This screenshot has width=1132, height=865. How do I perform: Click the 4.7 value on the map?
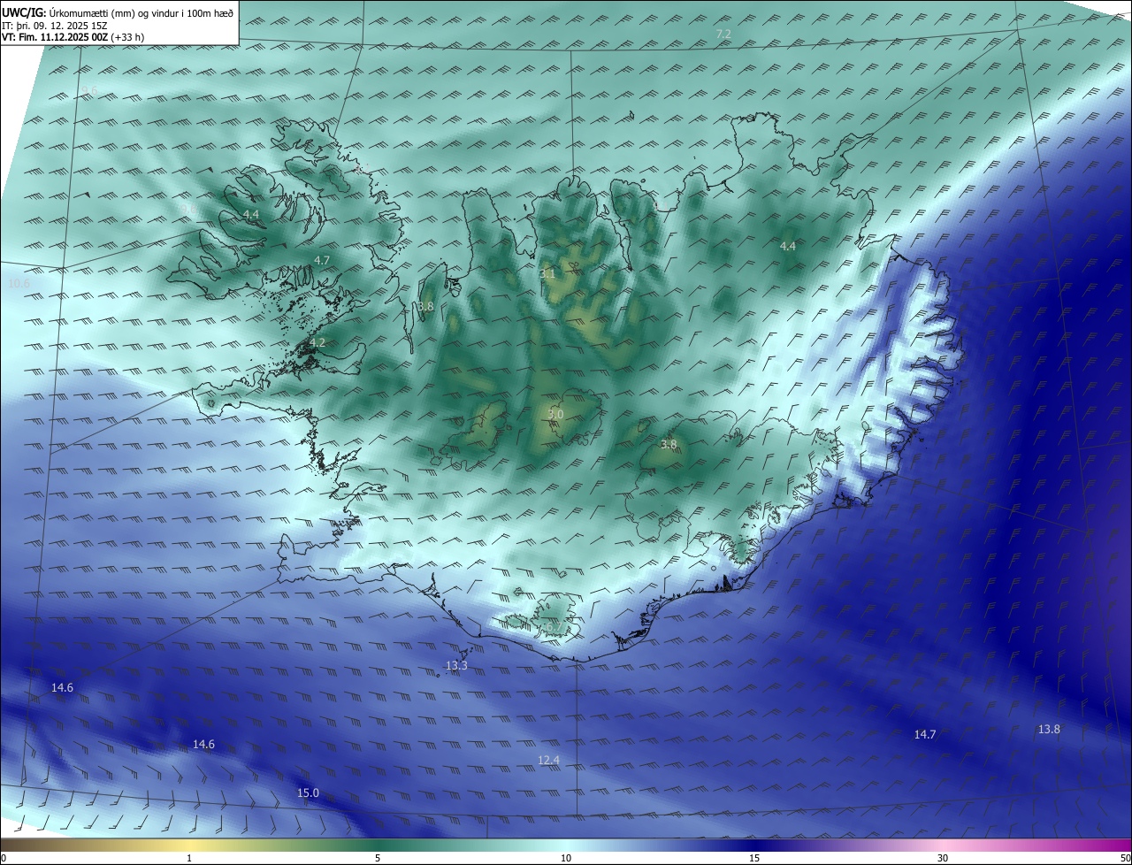[322, 260]
